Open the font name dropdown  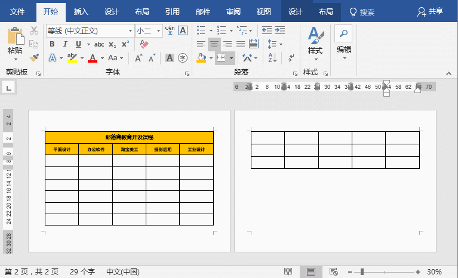pyautogui.click(x=130, y=30)
